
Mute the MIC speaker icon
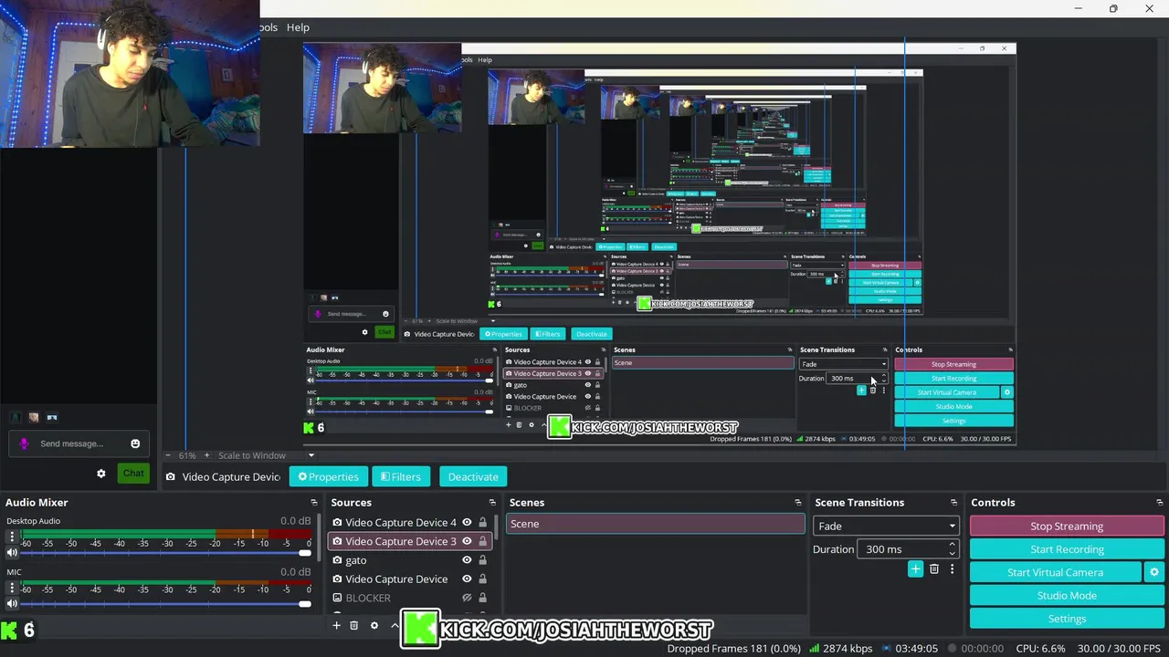[12, 603]
